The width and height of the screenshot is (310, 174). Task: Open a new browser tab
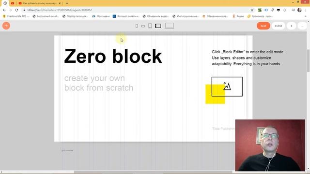67,3
